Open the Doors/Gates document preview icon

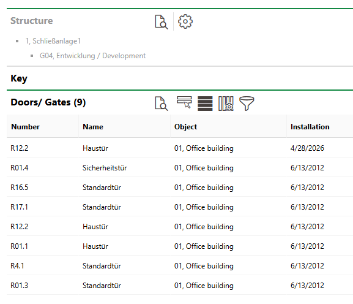161,104
